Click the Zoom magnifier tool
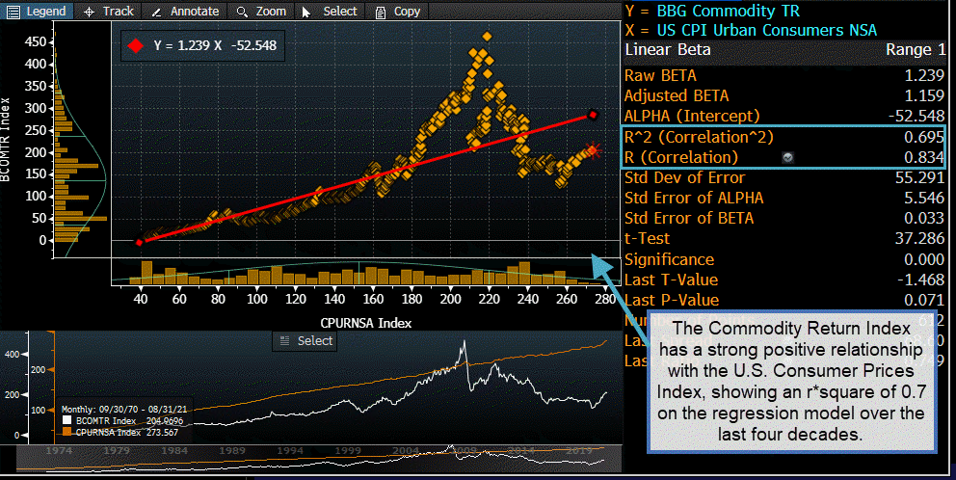Image resolution: width=956 pixels, height=480 pixels. click(x=260, y=12)
